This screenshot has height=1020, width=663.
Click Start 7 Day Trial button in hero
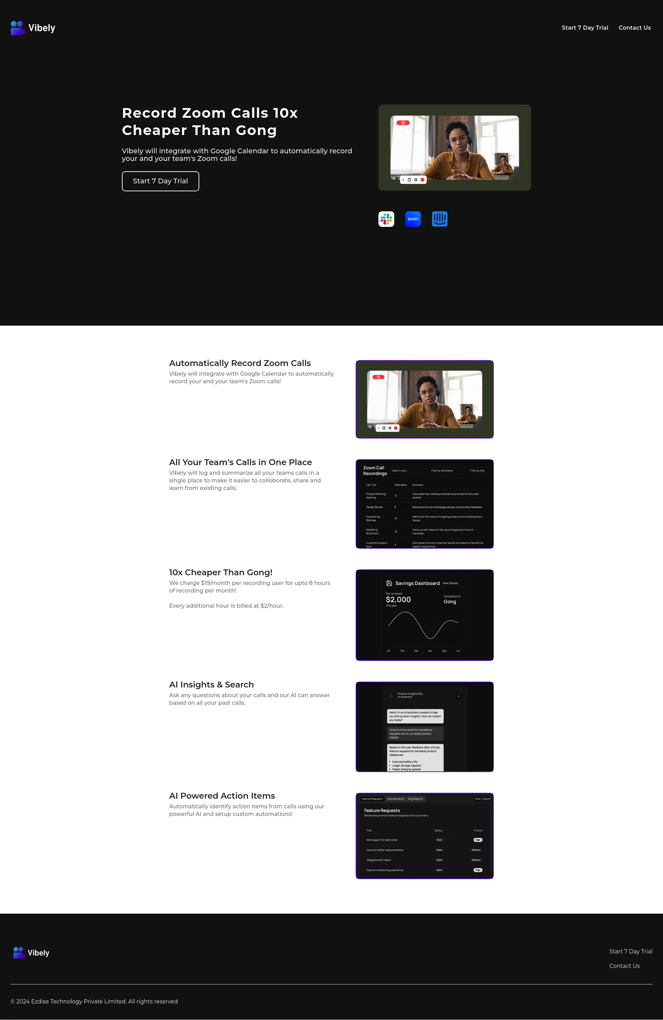coord(161,181)
